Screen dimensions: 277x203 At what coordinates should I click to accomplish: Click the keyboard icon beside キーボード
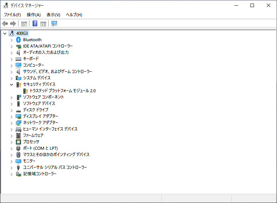click(x=18, y=59)
